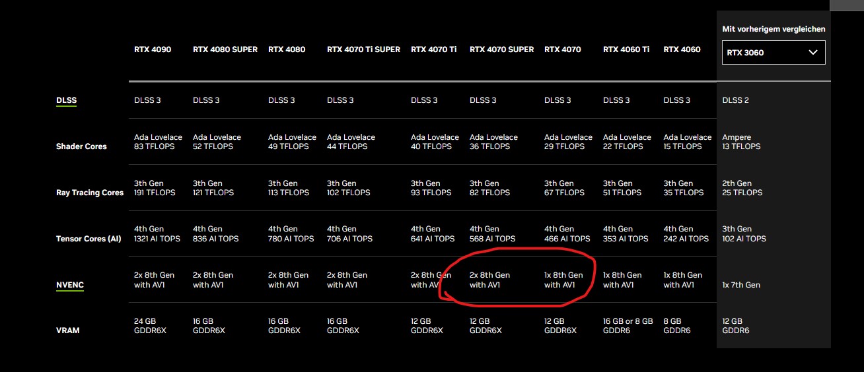Click the '3th Gen 121 TFLOPS' cell
Image resolution: width=864 pixels, height=372 pixels.
point(213,188)
